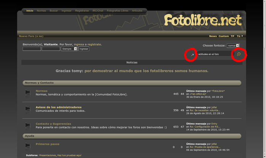Open the Siempre session length dropdown
Viewport: 266px width, 158px height.
(69, 49)
